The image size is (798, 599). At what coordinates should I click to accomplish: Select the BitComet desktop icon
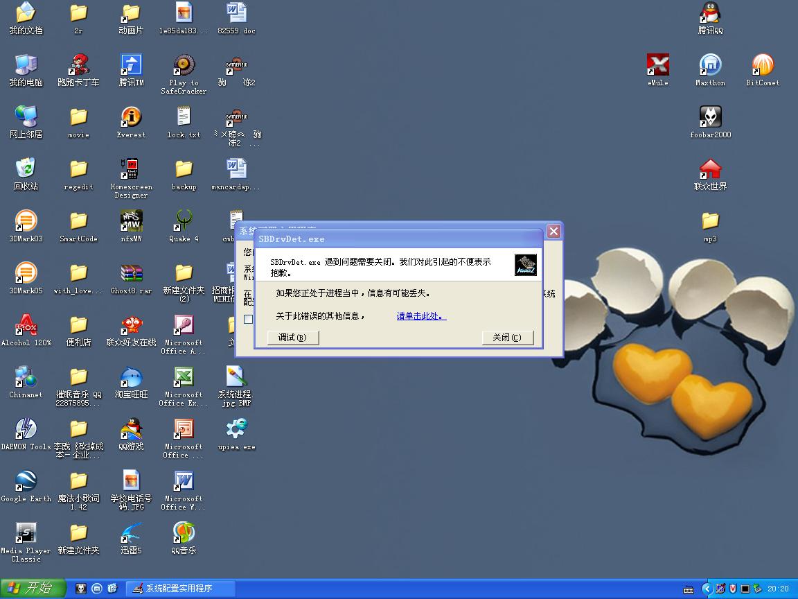[x=763, y=66]
